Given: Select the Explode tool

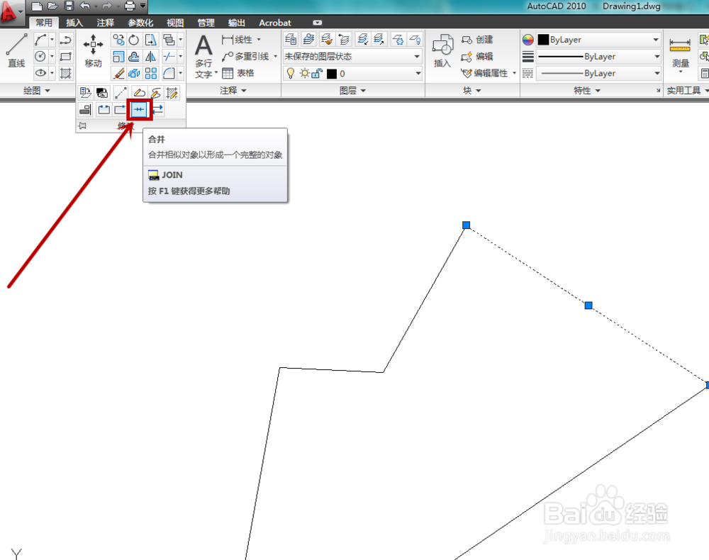Looking at the screenshot, I should coord(134,73).
